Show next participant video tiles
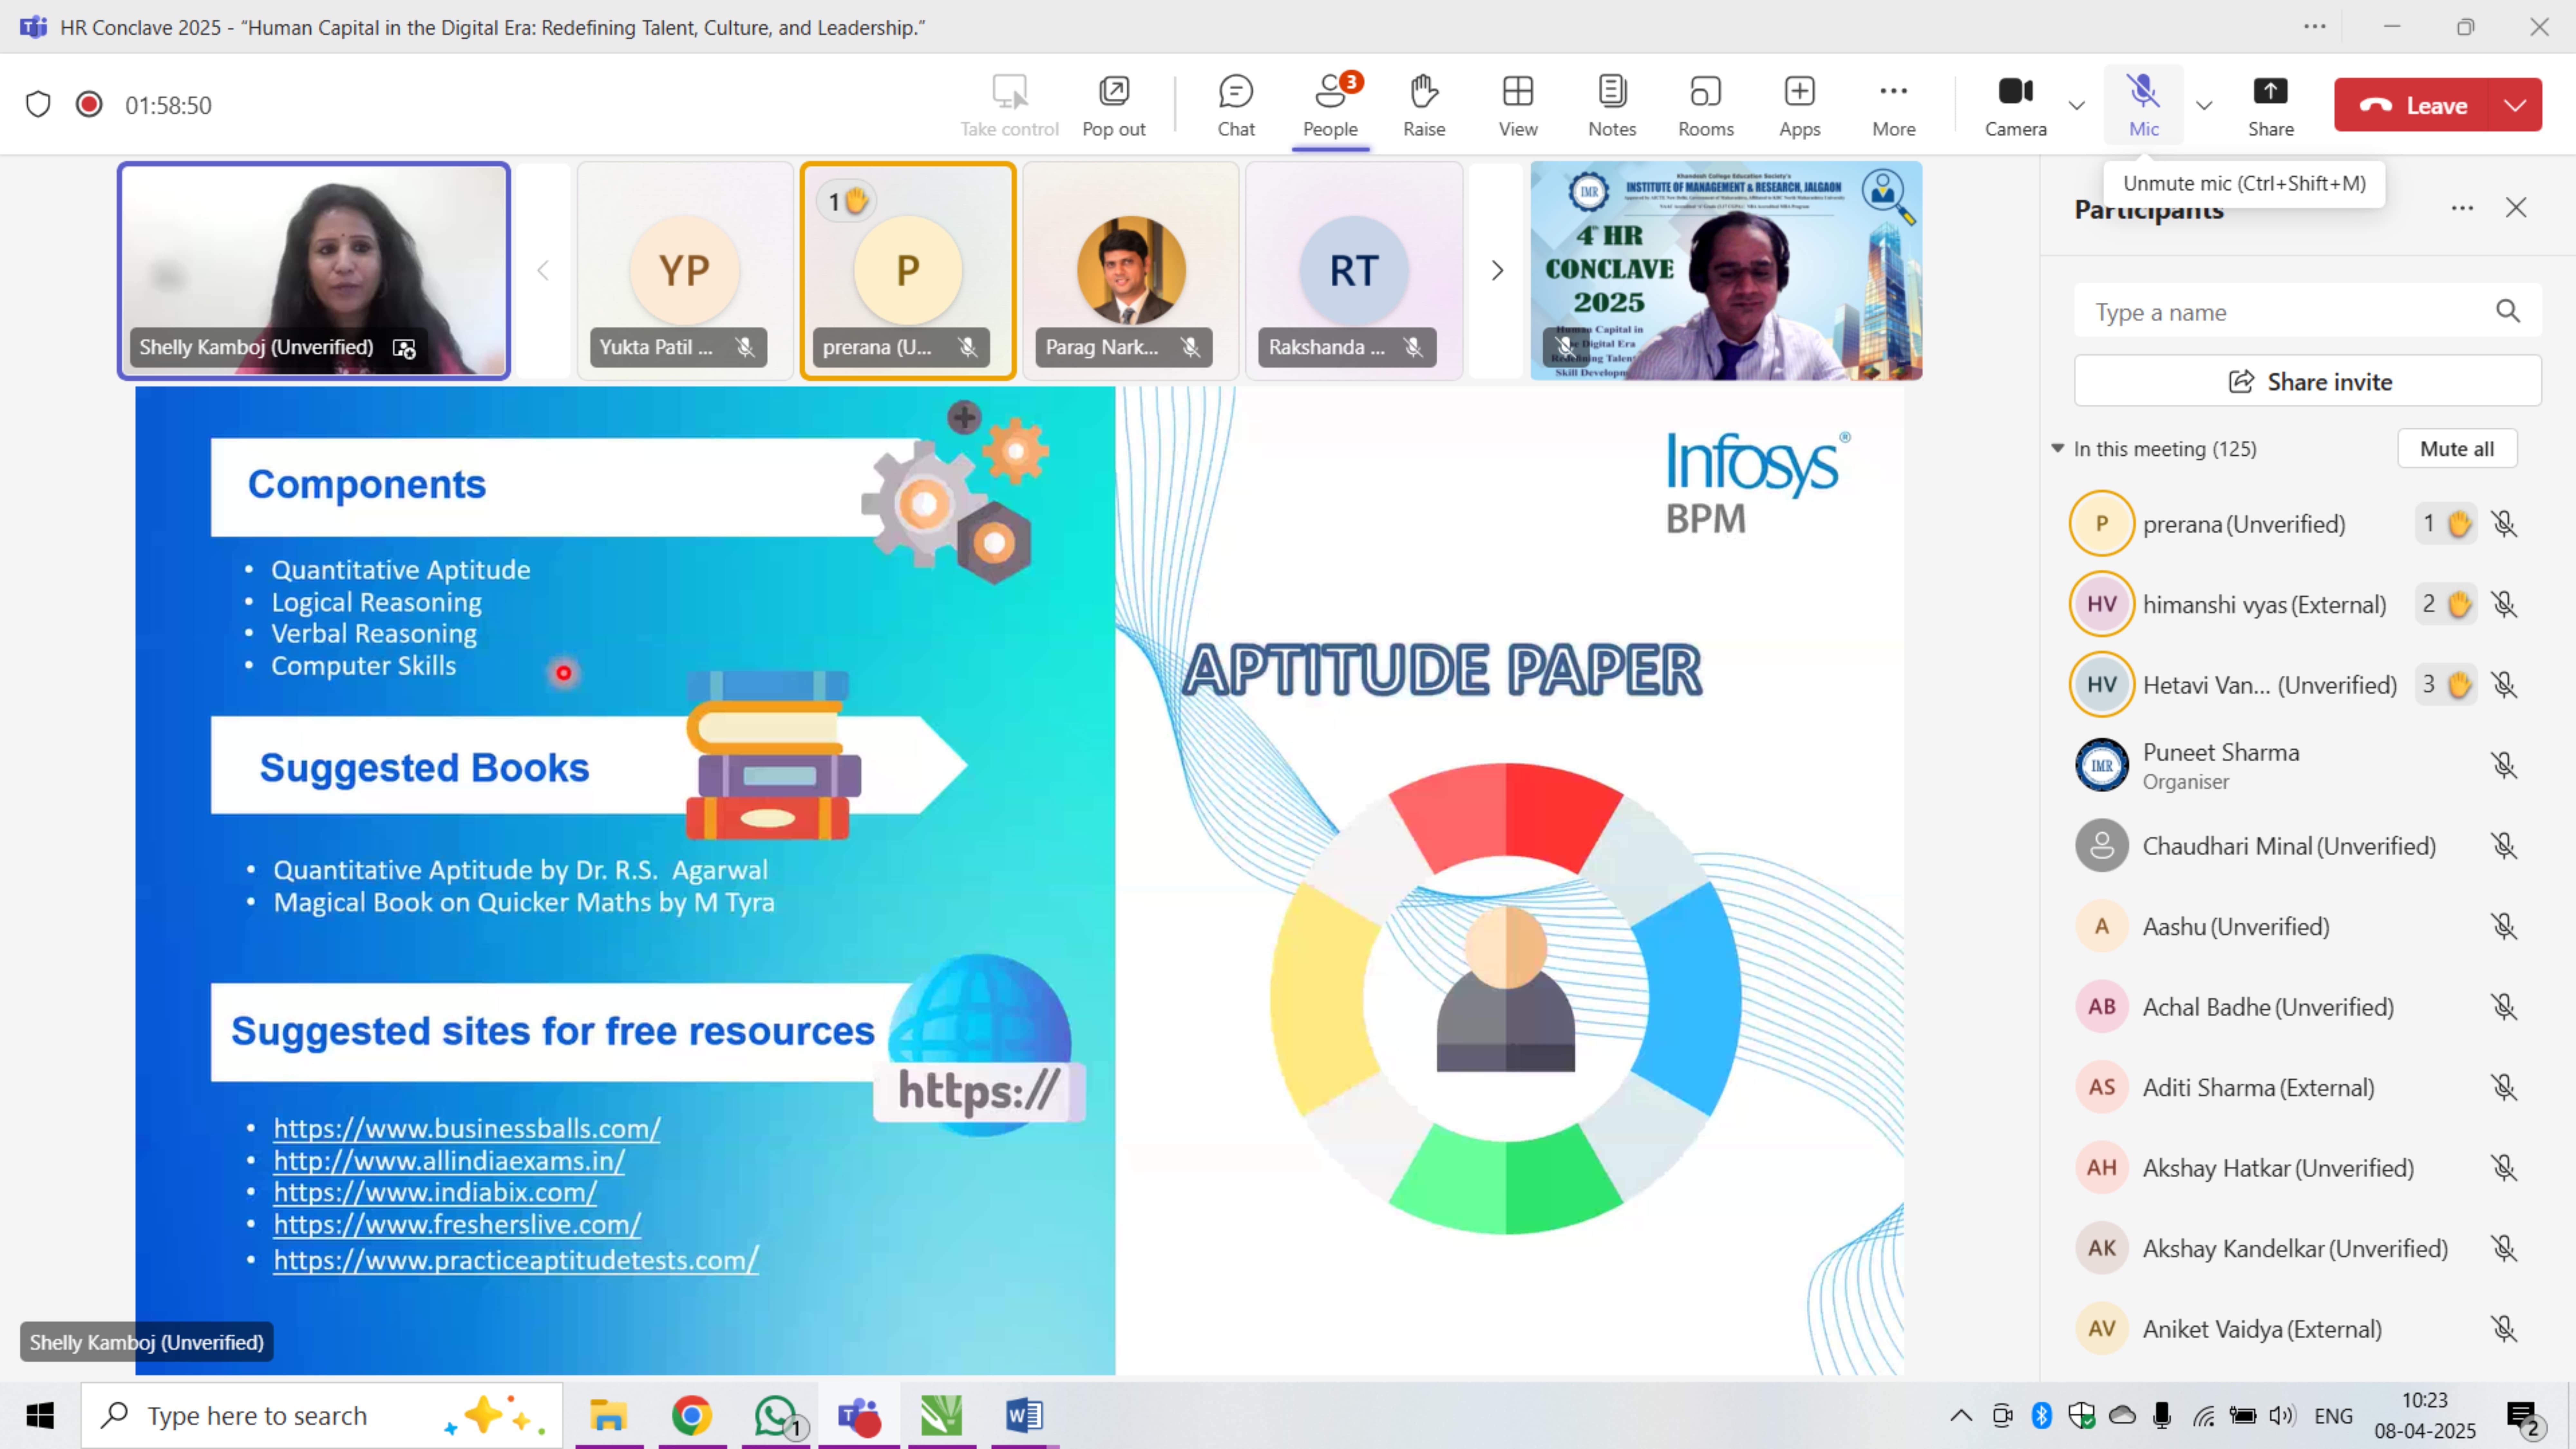Viewport: 2576px width, 1449px height. [1497, 270]
